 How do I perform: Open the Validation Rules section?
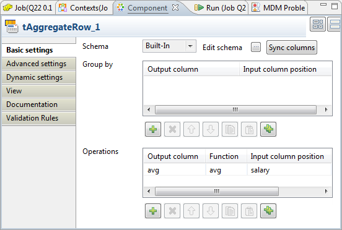39,118
